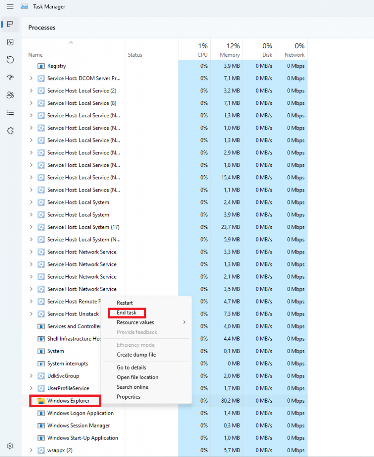This screenshot has width=374, height=457.
Task: Expand Service Host: Unistack group
Action: [31, 314]
